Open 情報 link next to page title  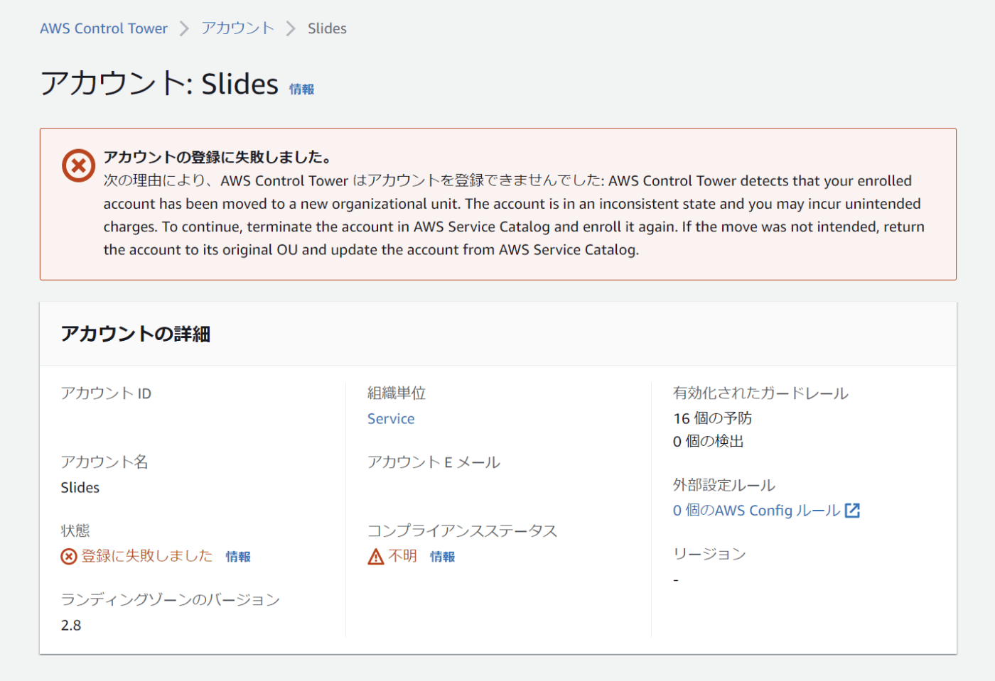point(301,89)
